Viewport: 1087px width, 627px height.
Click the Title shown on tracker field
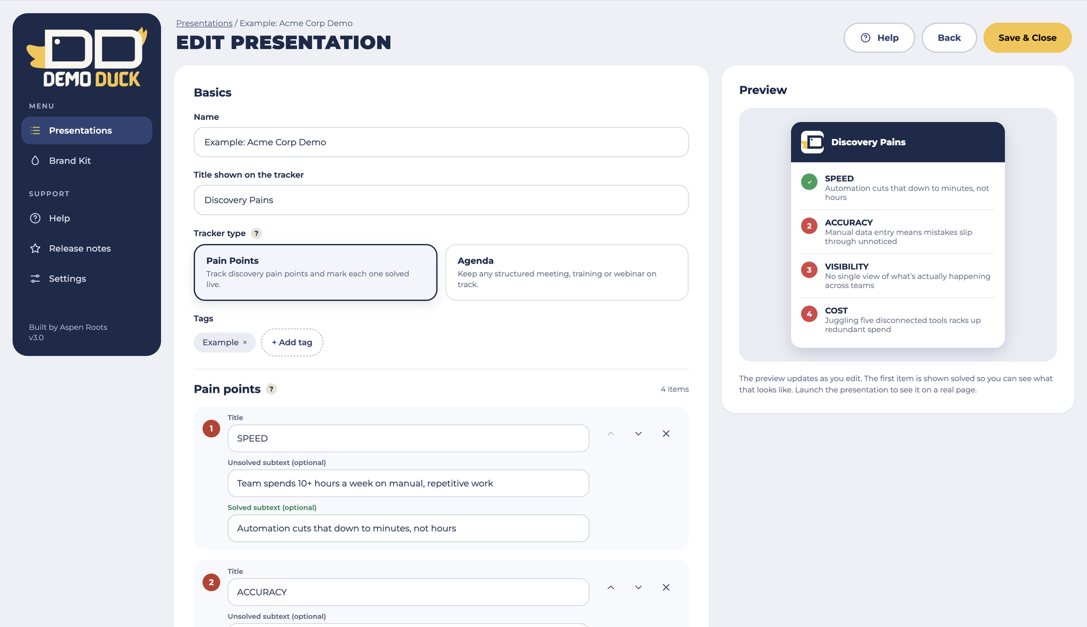(x=441, y=200)
